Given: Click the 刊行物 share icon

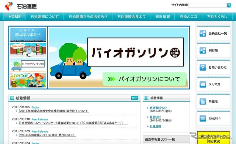Looking at the screenshot, I should tap(203, 51).
